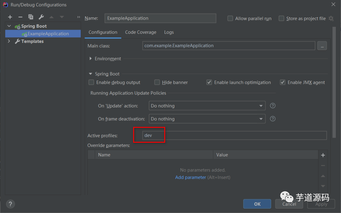
Task: Switch to Code Coverage tab
Action: [x=141, y=32]
